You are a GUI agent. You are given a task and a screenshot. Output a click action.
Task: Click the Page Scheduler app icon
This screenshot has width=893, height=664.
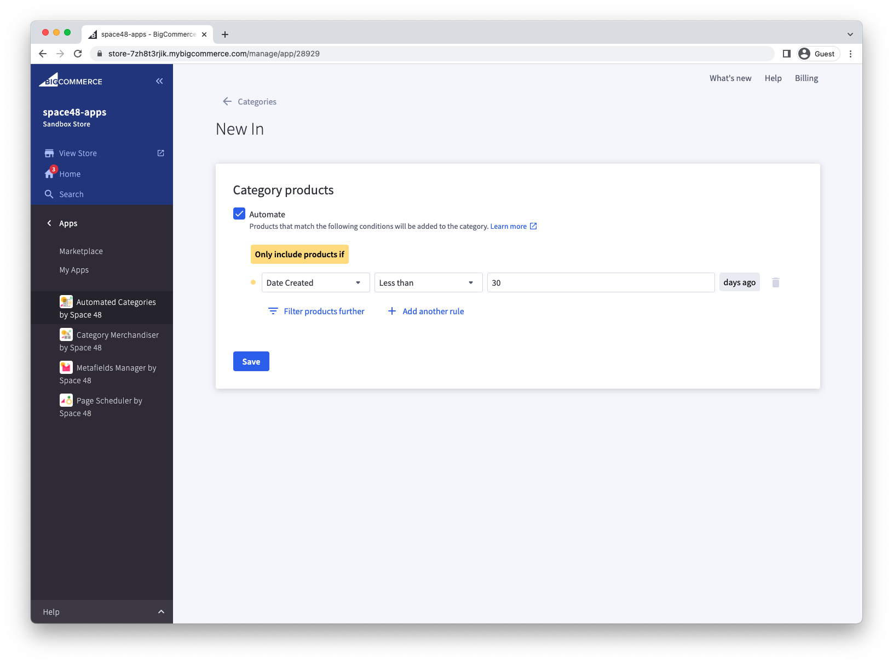pos(66,400)
